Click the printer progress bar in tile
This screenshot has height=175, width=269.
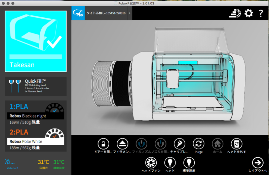(36, 57)
